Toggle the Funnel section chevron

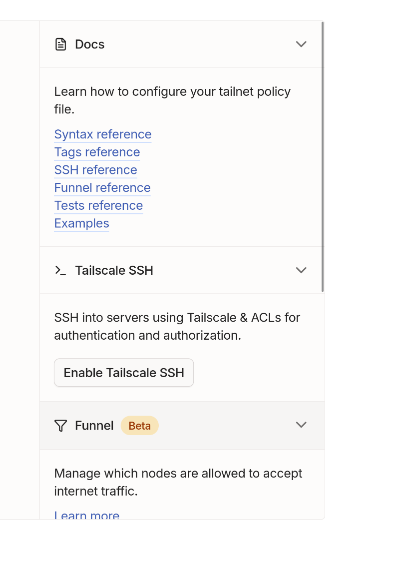click(x=301, y=425)
